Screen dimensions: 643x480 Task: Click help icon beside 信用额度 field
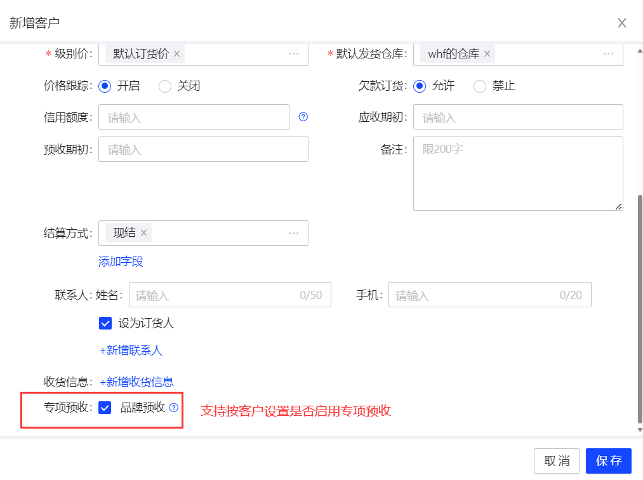tap(303, 117)
